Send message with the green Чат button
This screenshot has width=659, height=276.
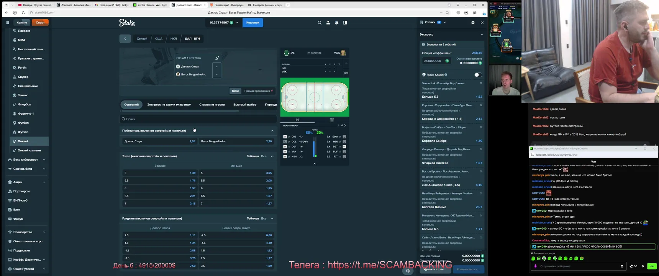point(652,266)
